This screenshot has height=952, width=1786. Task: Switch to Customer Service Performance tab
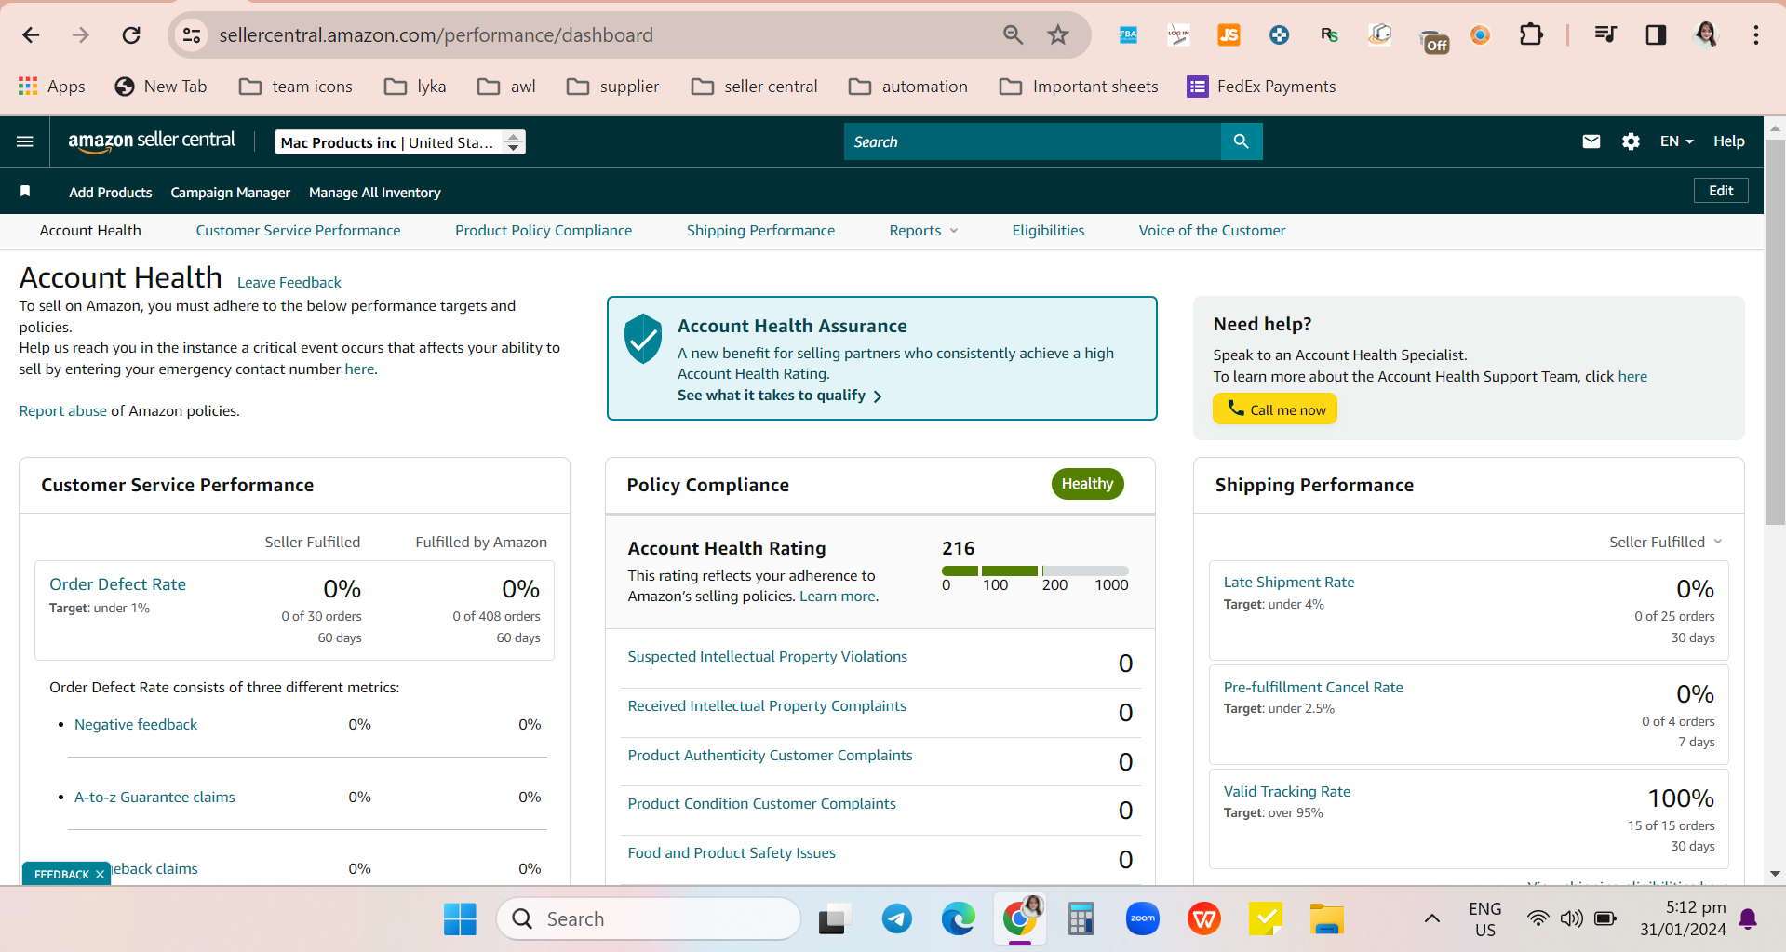coord(298,231)
